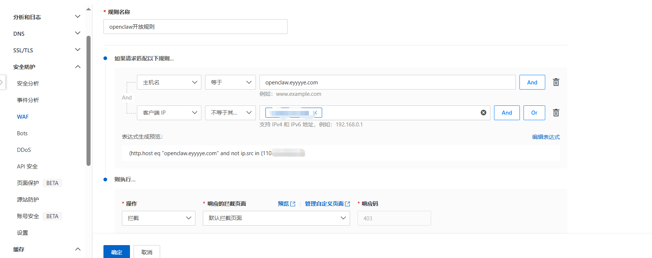The height and width of the screenshot is (258, 652).
Task: Delete the hostname rule row with trash icon
Action: (556, 82)
